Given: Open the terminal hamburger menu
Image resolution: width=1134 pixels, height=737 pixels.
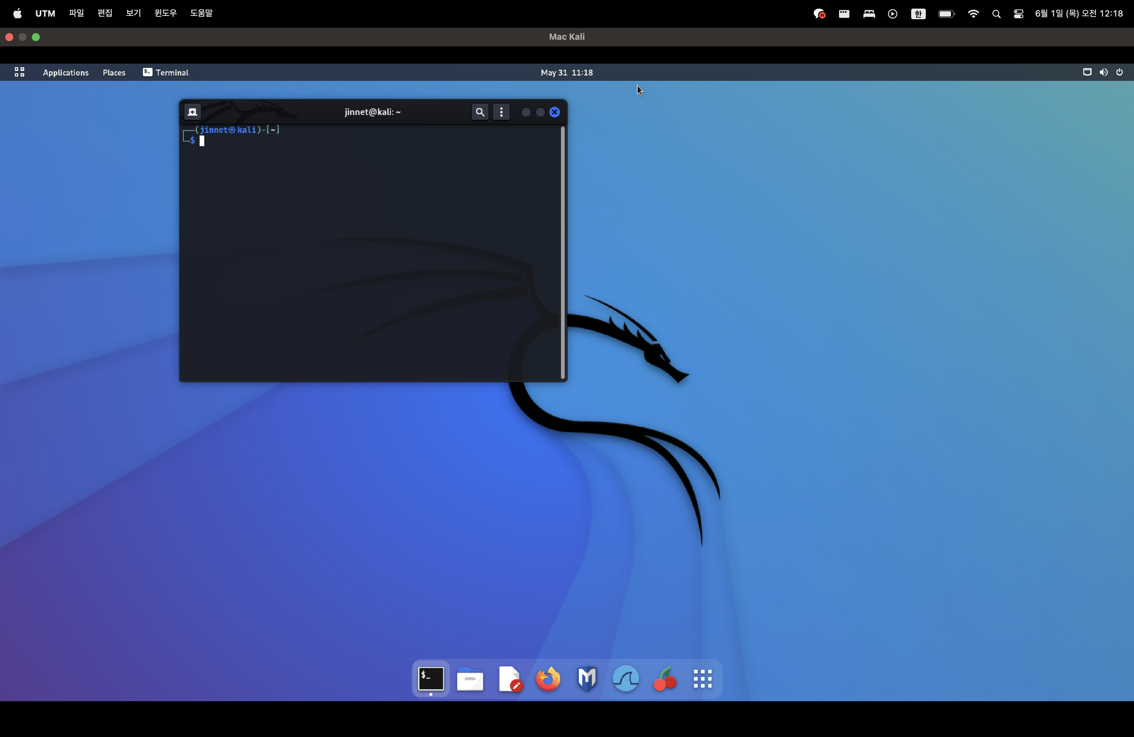Looking at the screenshot, I should [x=501, y=112].
